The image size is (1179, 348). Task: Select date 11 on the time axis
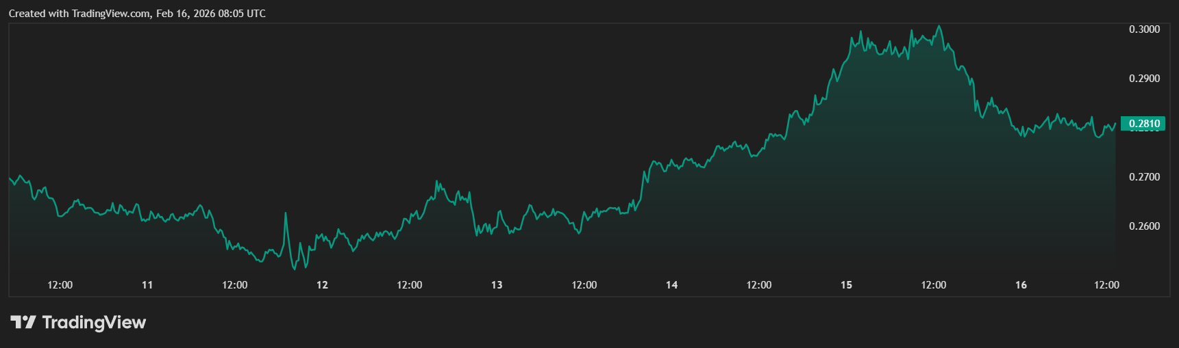pyautogui.click(x=147, y=285)
